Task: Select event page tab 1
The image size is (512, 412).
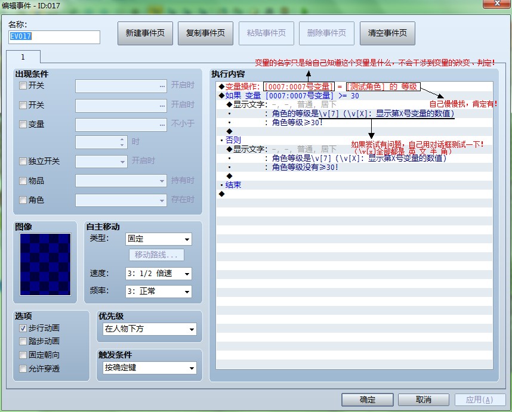Action: [x=23, y=57]
